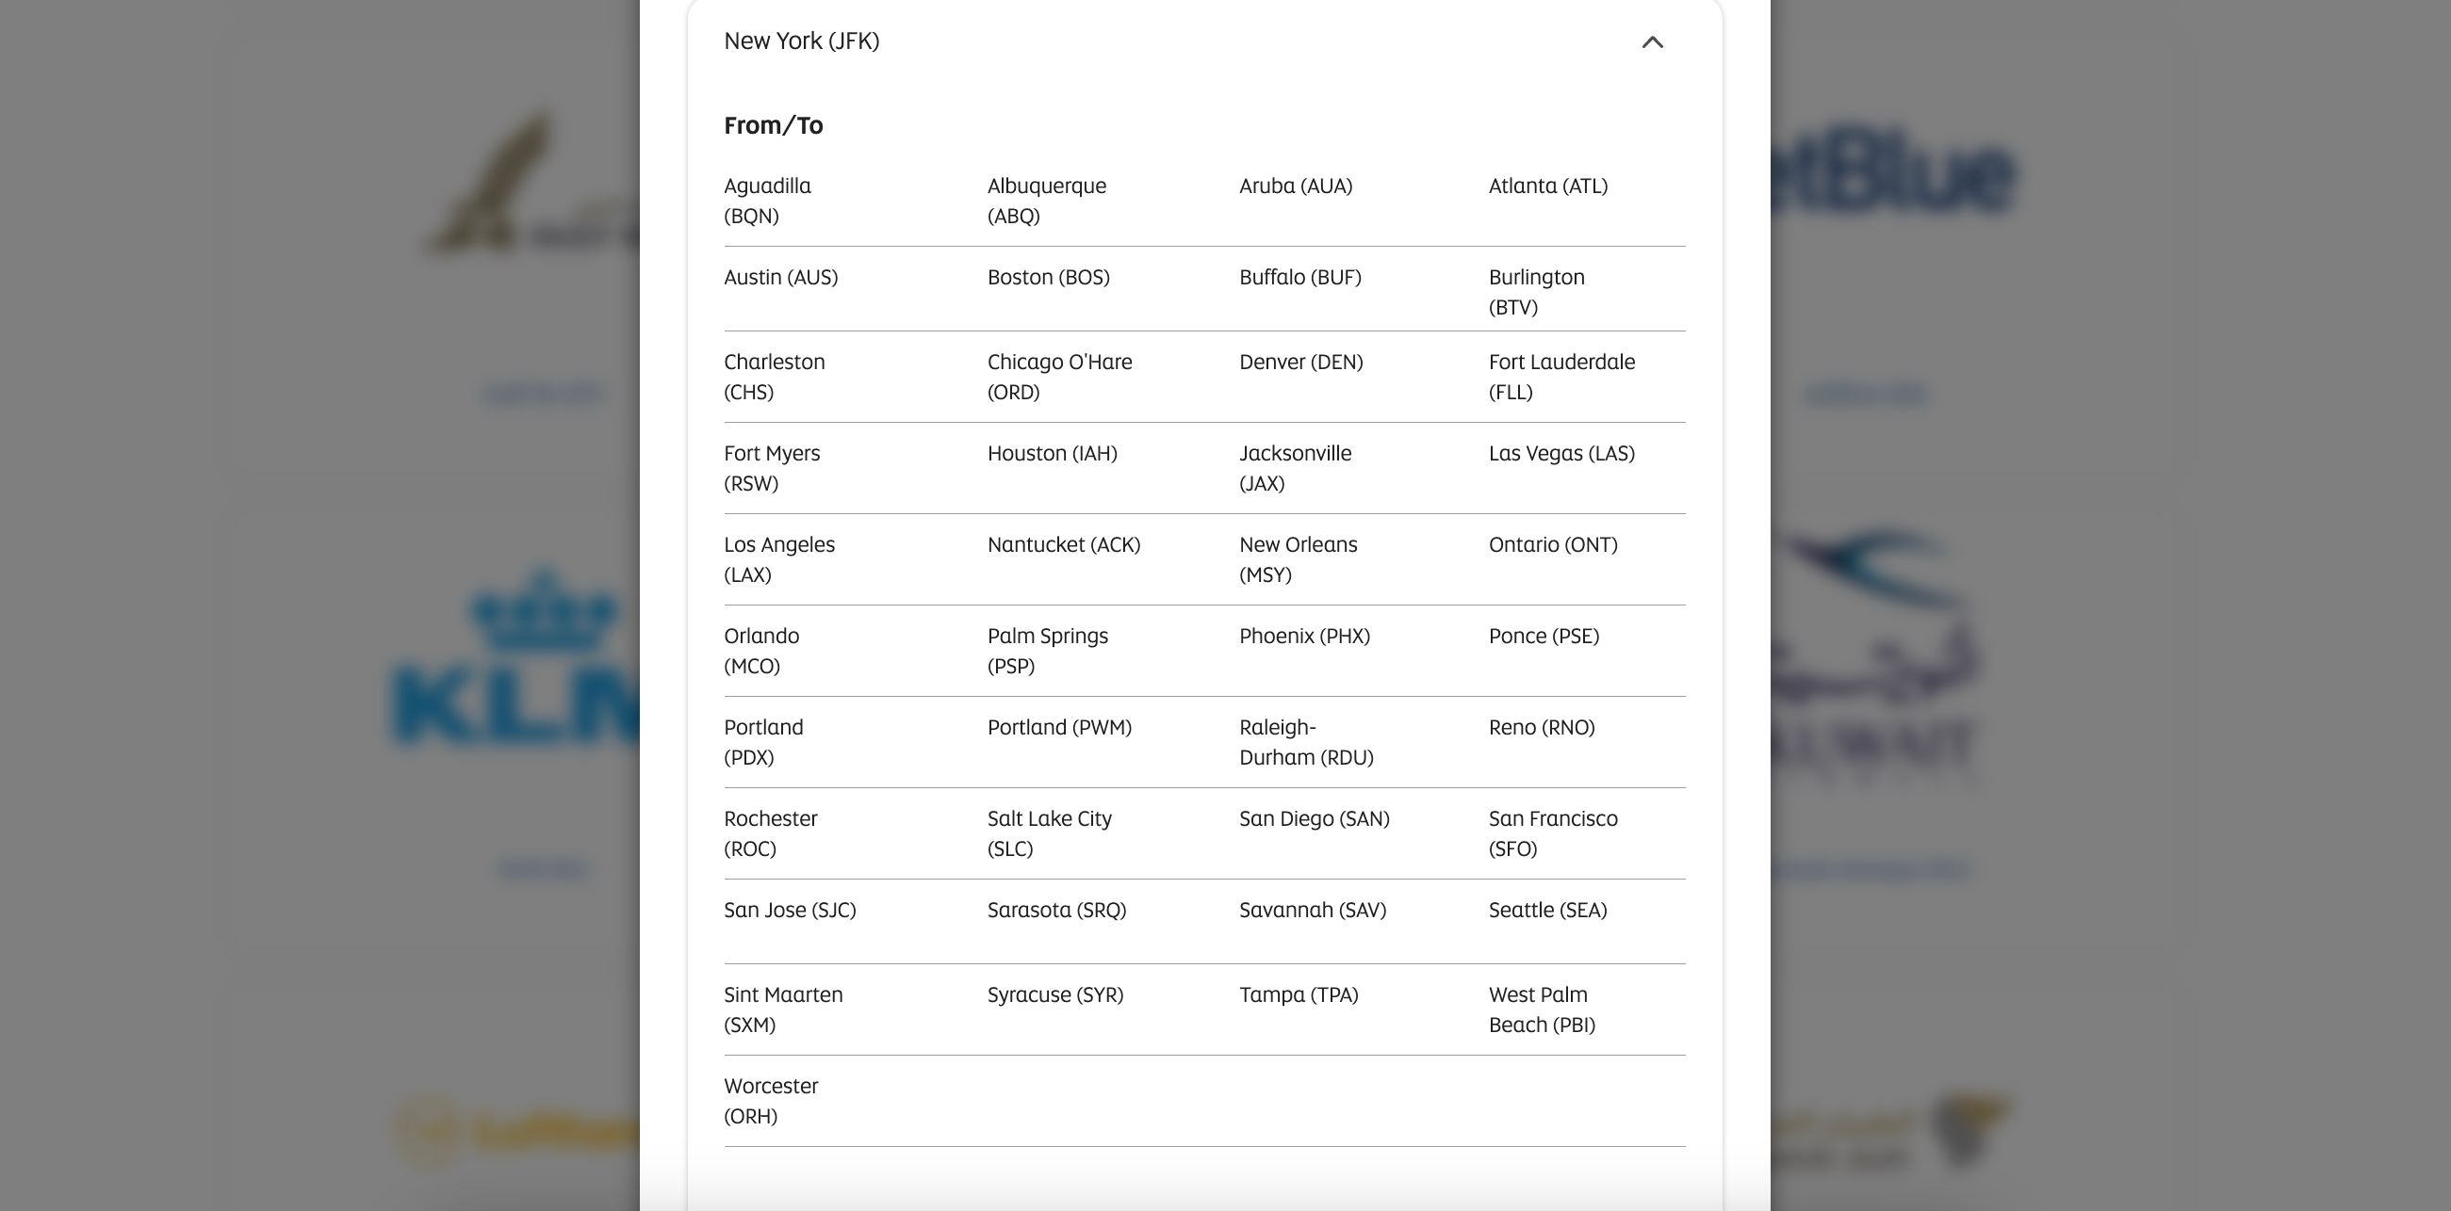This screenshot has height=1211, width=2451.
Task: Collapse the New York (JFK) section chevron
Action: click(x=1652, y=41)
